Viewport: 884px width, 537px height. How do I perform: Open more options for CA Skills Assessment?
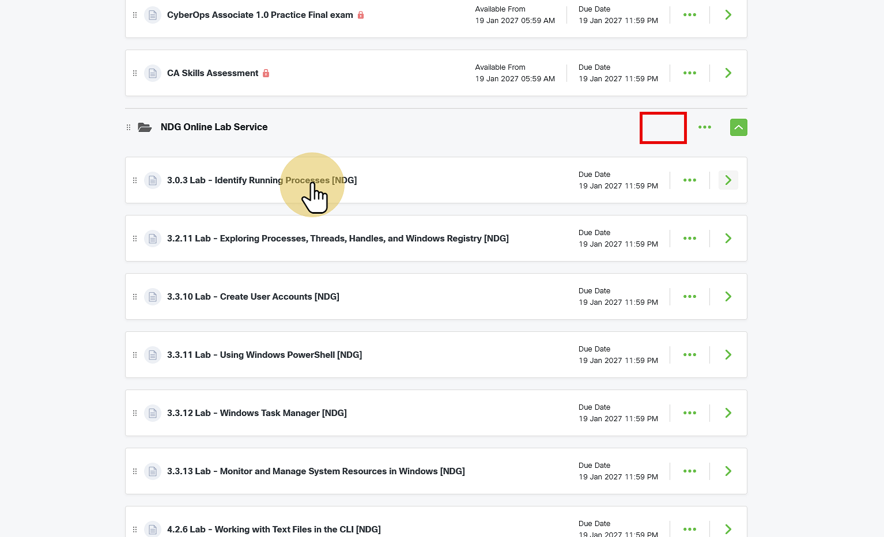point(690,73)
